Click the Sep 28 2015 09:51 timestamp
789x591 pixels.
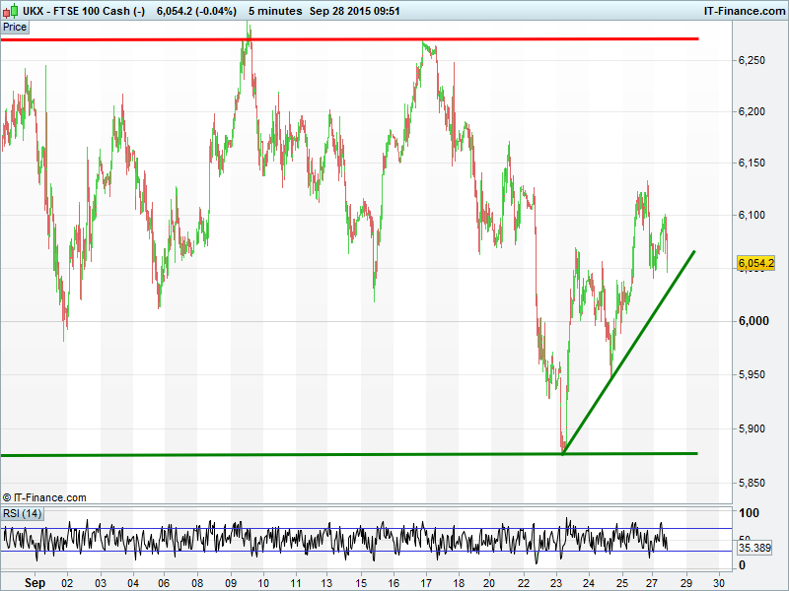click(x=355, y=11)
